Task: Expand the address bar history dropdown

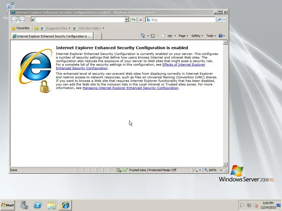Action: 127,20
